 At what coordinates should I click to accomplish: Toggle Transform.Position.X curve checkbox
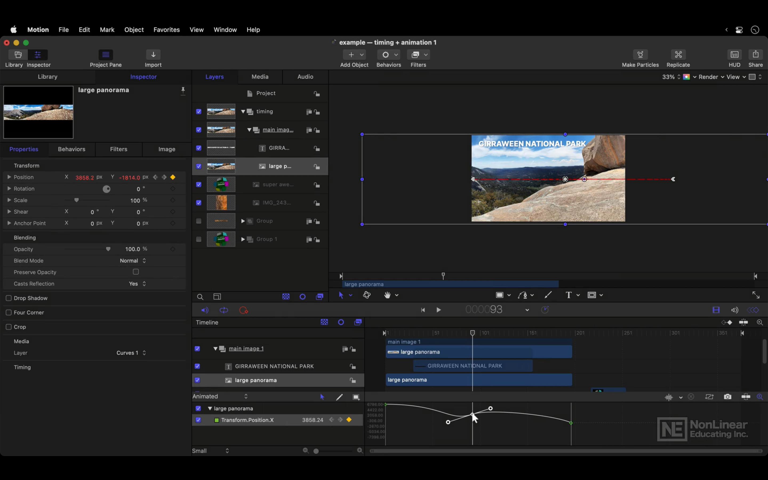click(x=198, y=420)
